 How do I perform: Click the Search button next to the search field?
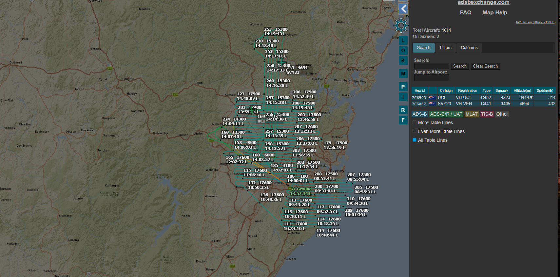click(x=460, y=66)
